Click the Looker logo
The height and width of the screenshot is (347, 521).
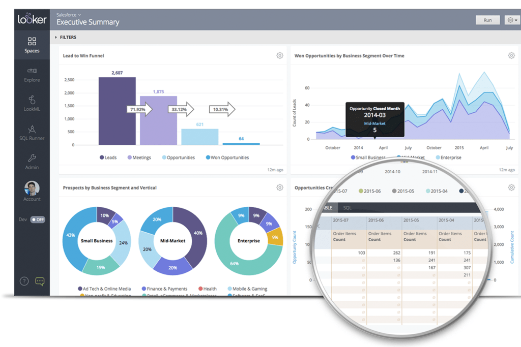[32, 19]
